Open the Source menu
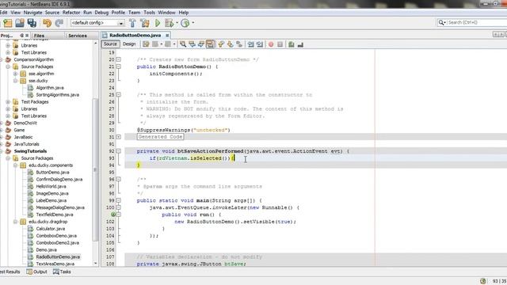 pos(52,13)
